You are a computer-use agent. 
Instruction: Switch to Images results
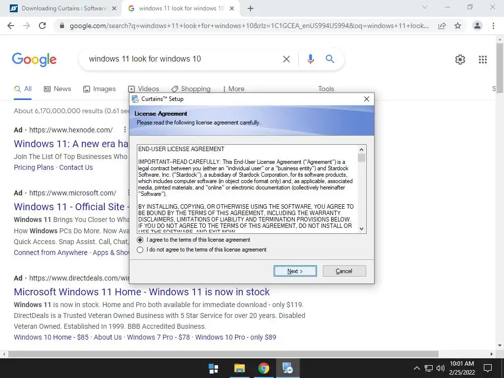99,89
